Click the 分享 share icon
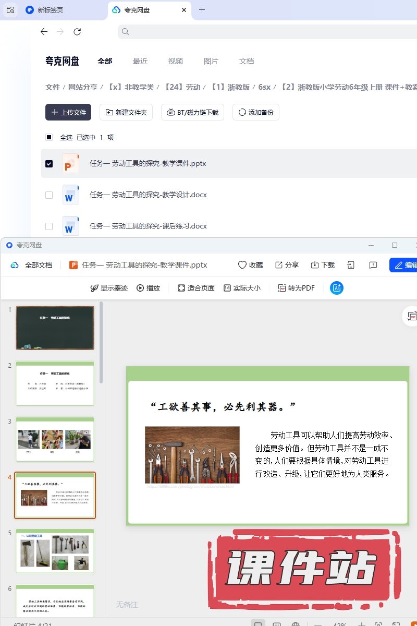 279,265
